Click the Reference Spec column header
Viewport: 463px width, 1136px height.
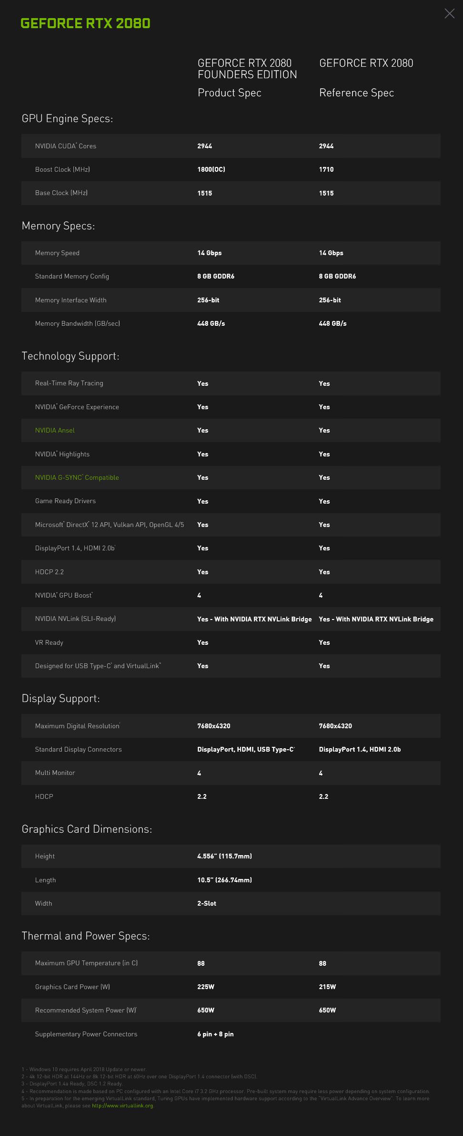coord(366,78)
